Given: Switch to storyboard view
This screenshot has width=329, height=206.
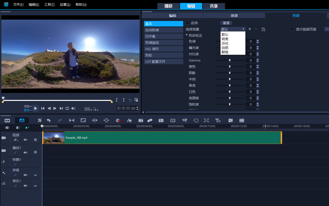Looking at the screenshot, I should coord(7,120).
